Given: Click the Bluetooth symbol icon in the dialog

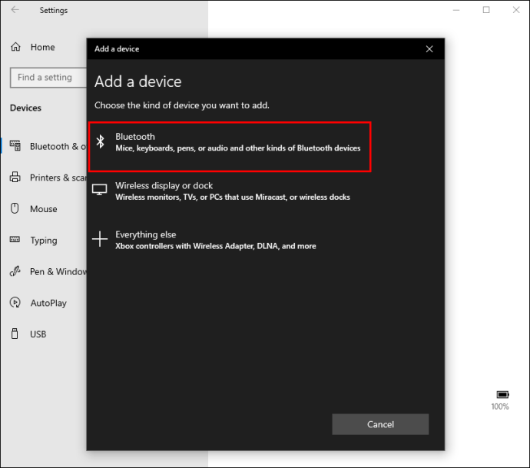Looking at the screenshot, I should [101, 141].
